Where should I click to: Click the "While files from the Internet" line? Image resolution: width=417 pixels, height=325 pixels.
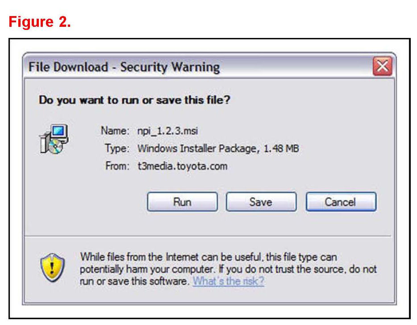point(208,257)
